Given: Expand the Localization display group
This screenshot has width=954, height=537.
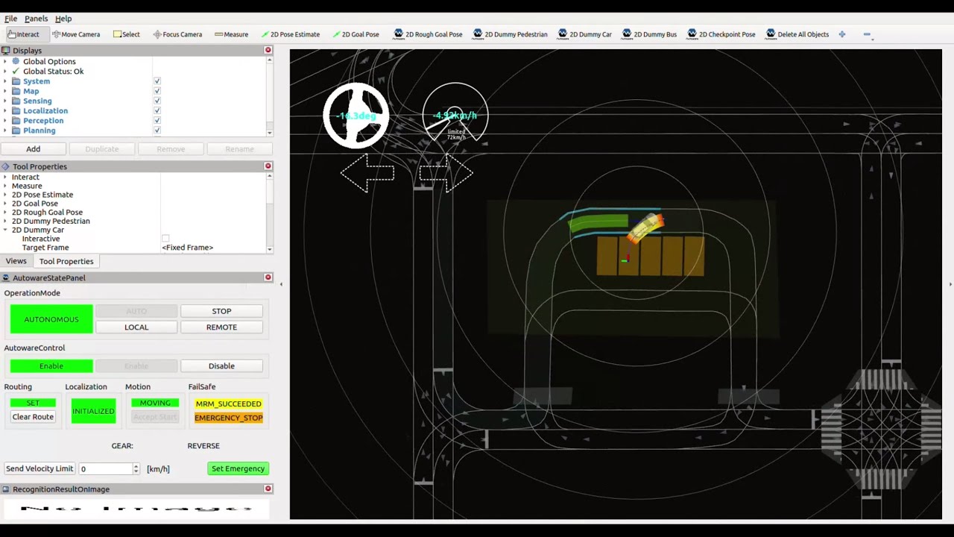Looking at the screenshot, I should (5, 110).
